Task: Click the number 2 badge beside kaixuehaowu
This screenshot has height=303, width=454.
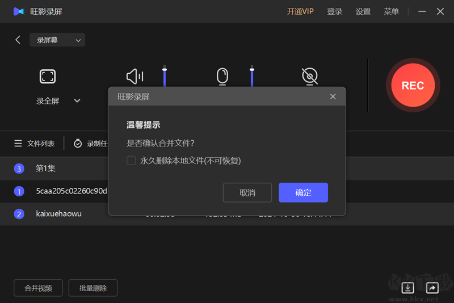Action: [x=19, y=214]
